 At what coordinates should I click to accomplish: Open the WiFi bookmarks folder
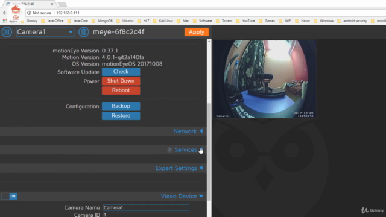tap(285, 21)
